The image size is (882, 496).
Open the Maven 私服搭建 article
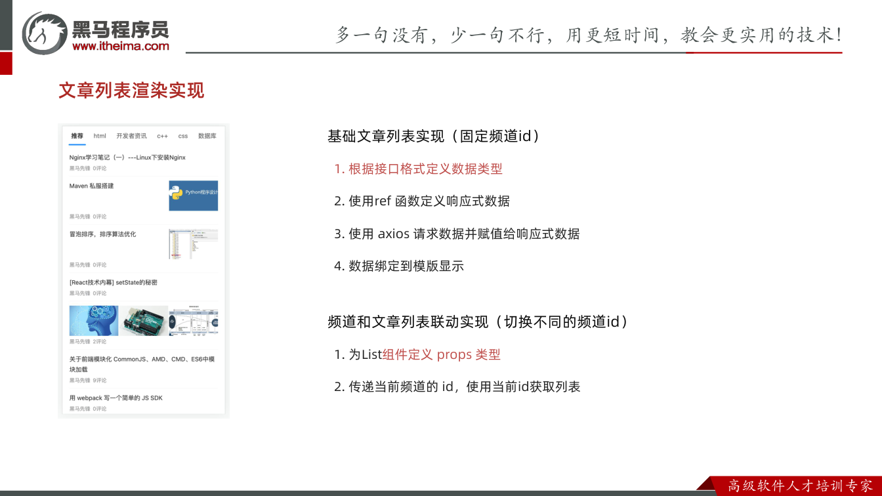(x=92, y=186)
